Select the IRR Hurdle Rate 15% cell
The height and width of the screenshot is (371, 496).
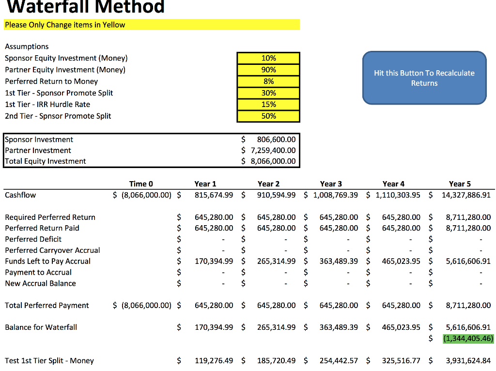point(268,104)
